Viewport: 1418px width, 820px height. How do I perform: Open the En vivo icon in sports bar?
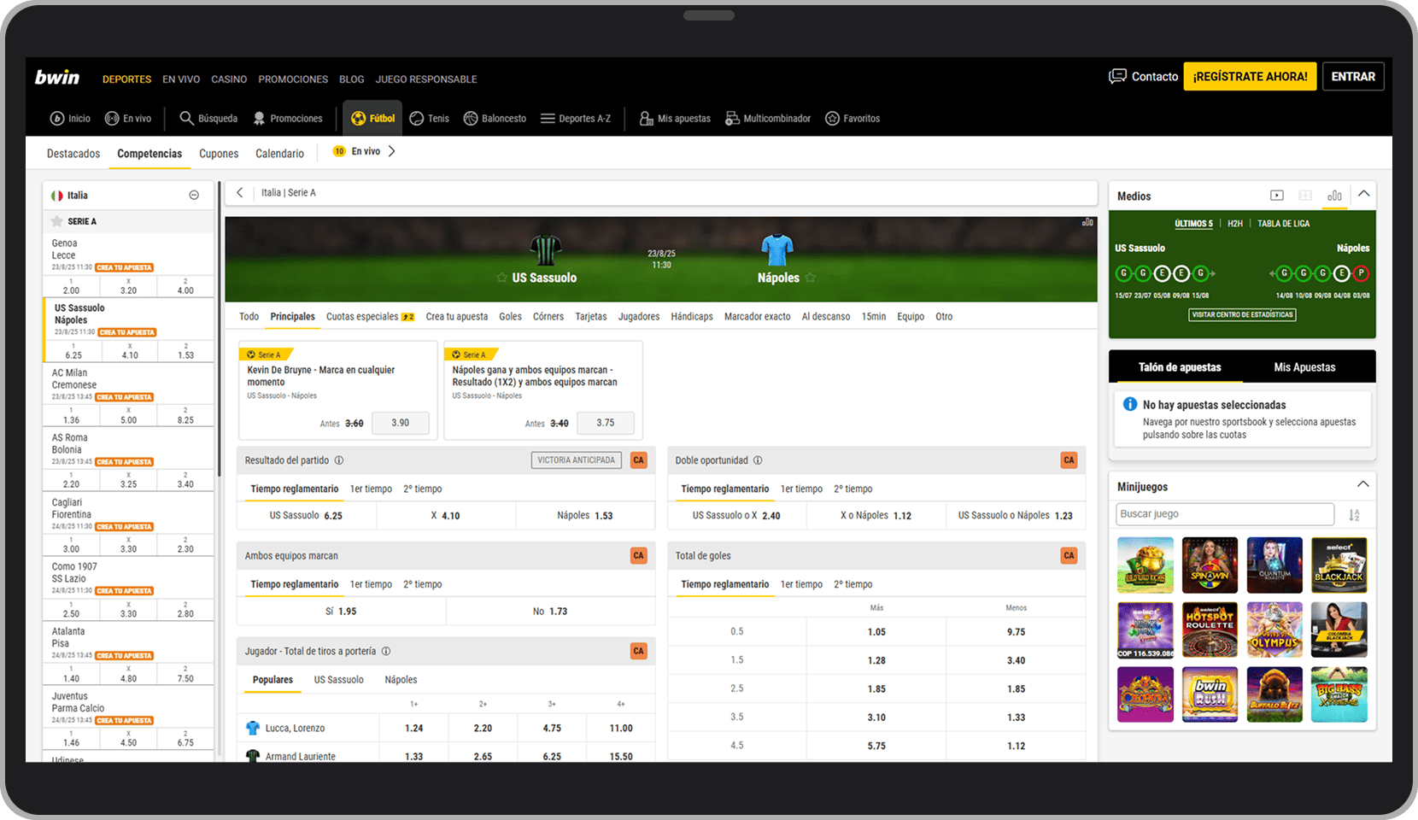click(112, 119)
